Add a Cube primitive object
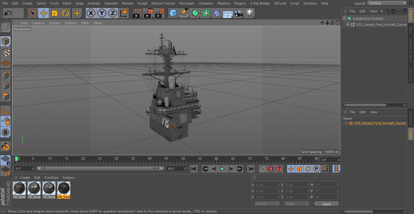Image resolution: width=414 pixels, height=214 pixels. (173, 13)
